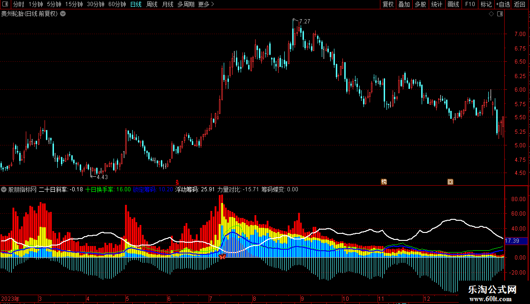This screenshot has width=530, height=304.
Task: Select the 1分钟 period tab
Action: pyautogui.click(x=36, y=4)
